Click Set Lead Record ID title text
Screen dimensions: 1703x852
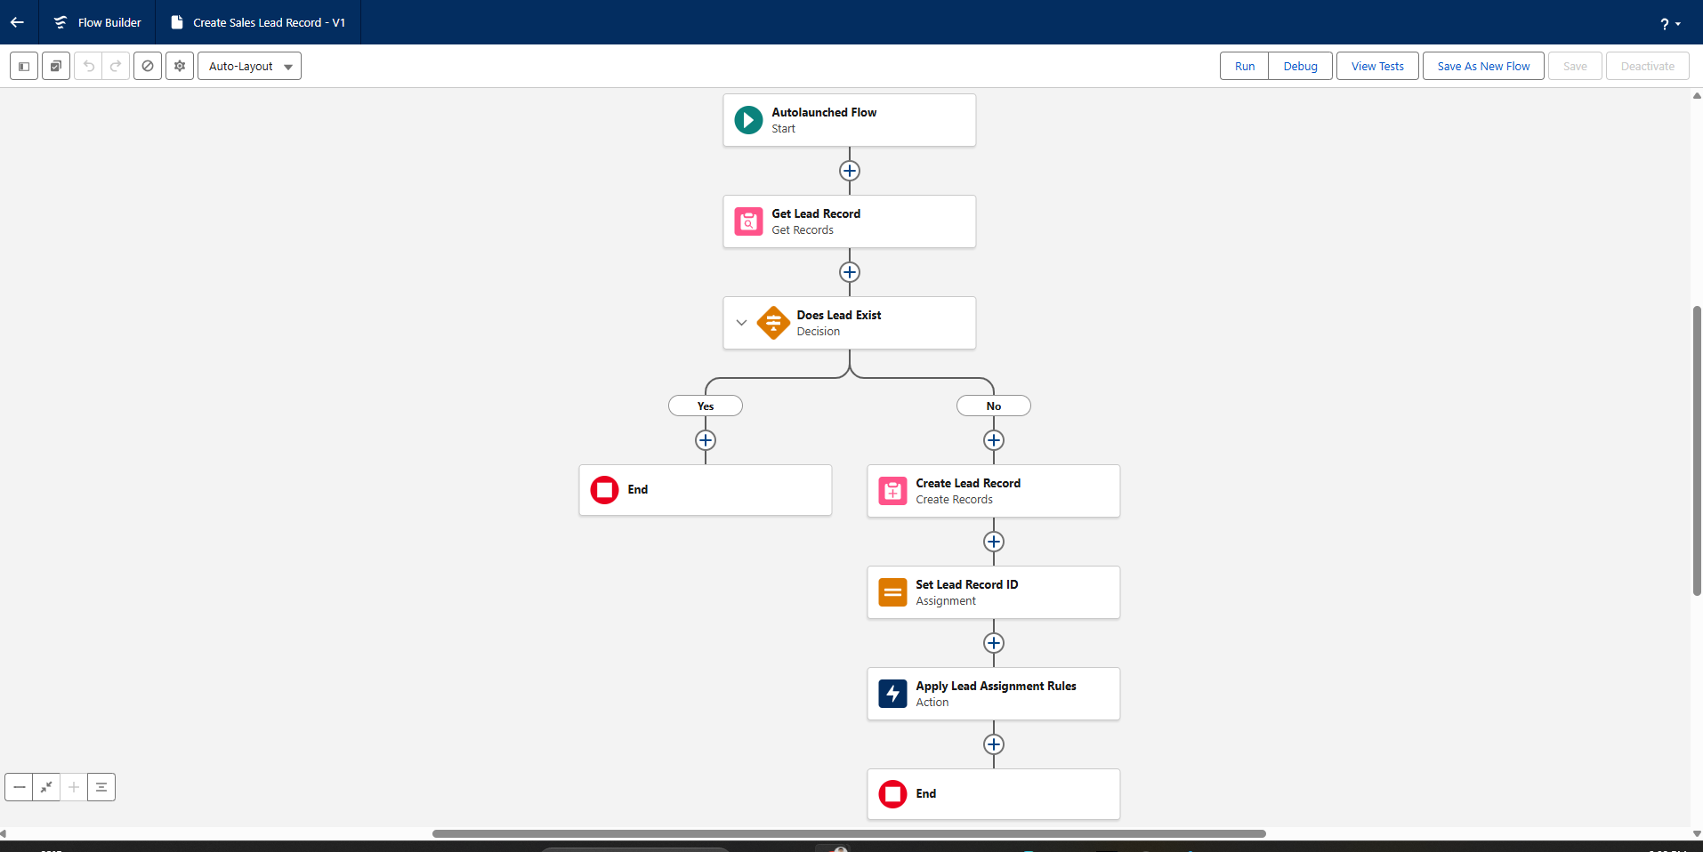click(967, 584)
